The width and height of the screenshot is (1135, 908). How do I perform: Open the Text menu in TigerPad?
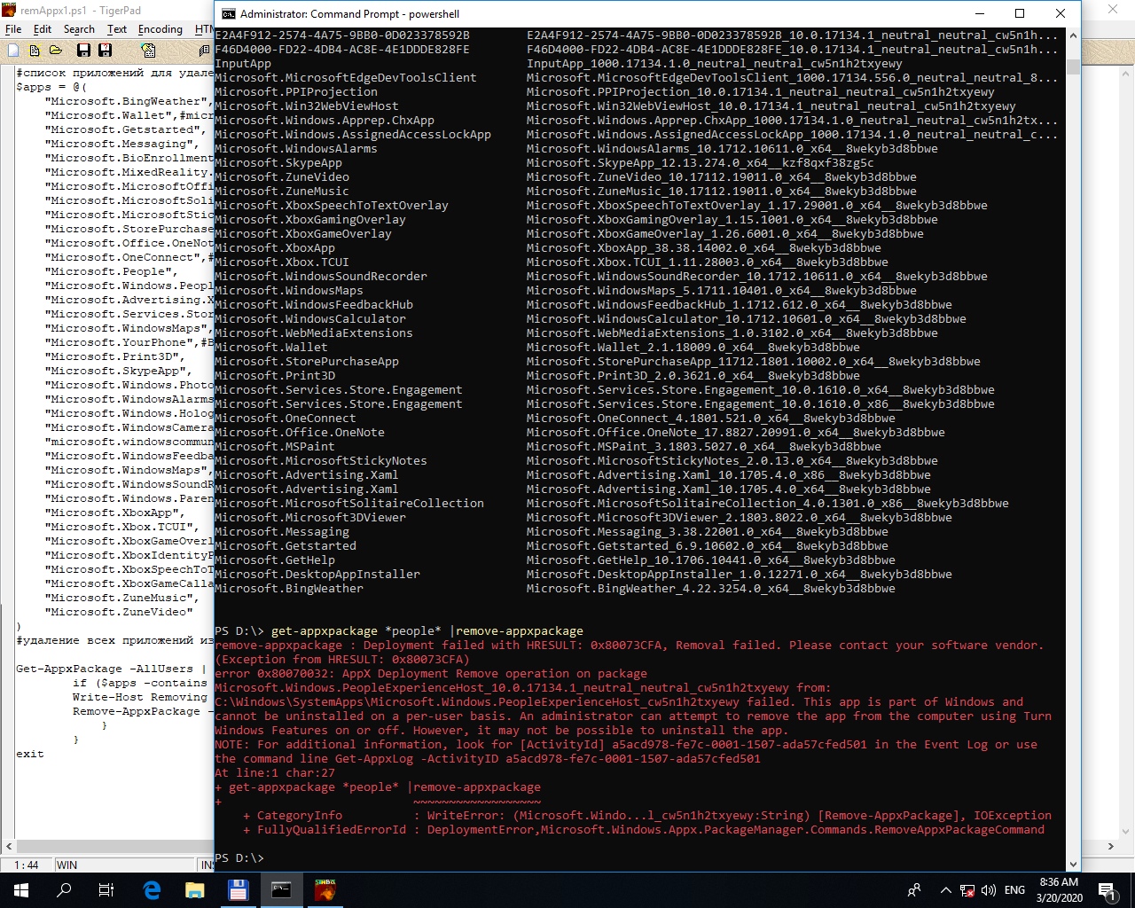(x=117, y=29)
